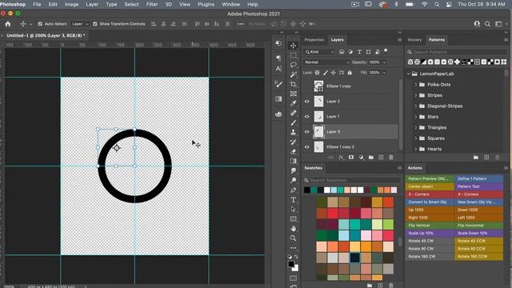Select the Crop tool

pyautogui.click(x=294, y=84)
